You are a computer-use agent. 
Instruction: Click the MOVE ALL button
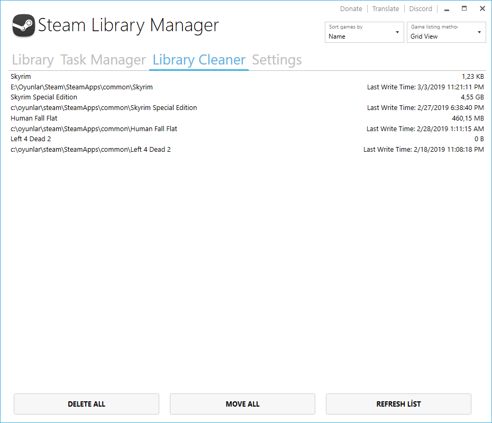coord(242,404)
